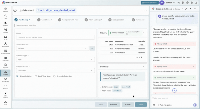
Task: Expand the first Query failed message
Action: click(x=174, y=44)
